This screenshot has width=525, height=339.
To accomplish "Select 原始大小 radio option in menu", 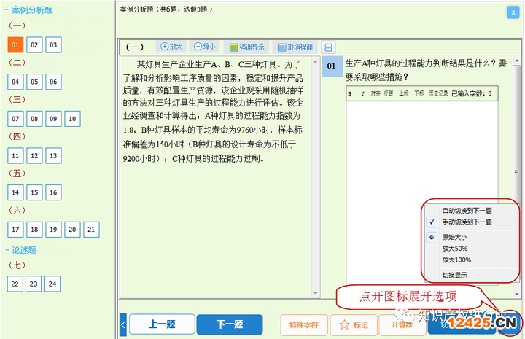I will tap(454, 238).
